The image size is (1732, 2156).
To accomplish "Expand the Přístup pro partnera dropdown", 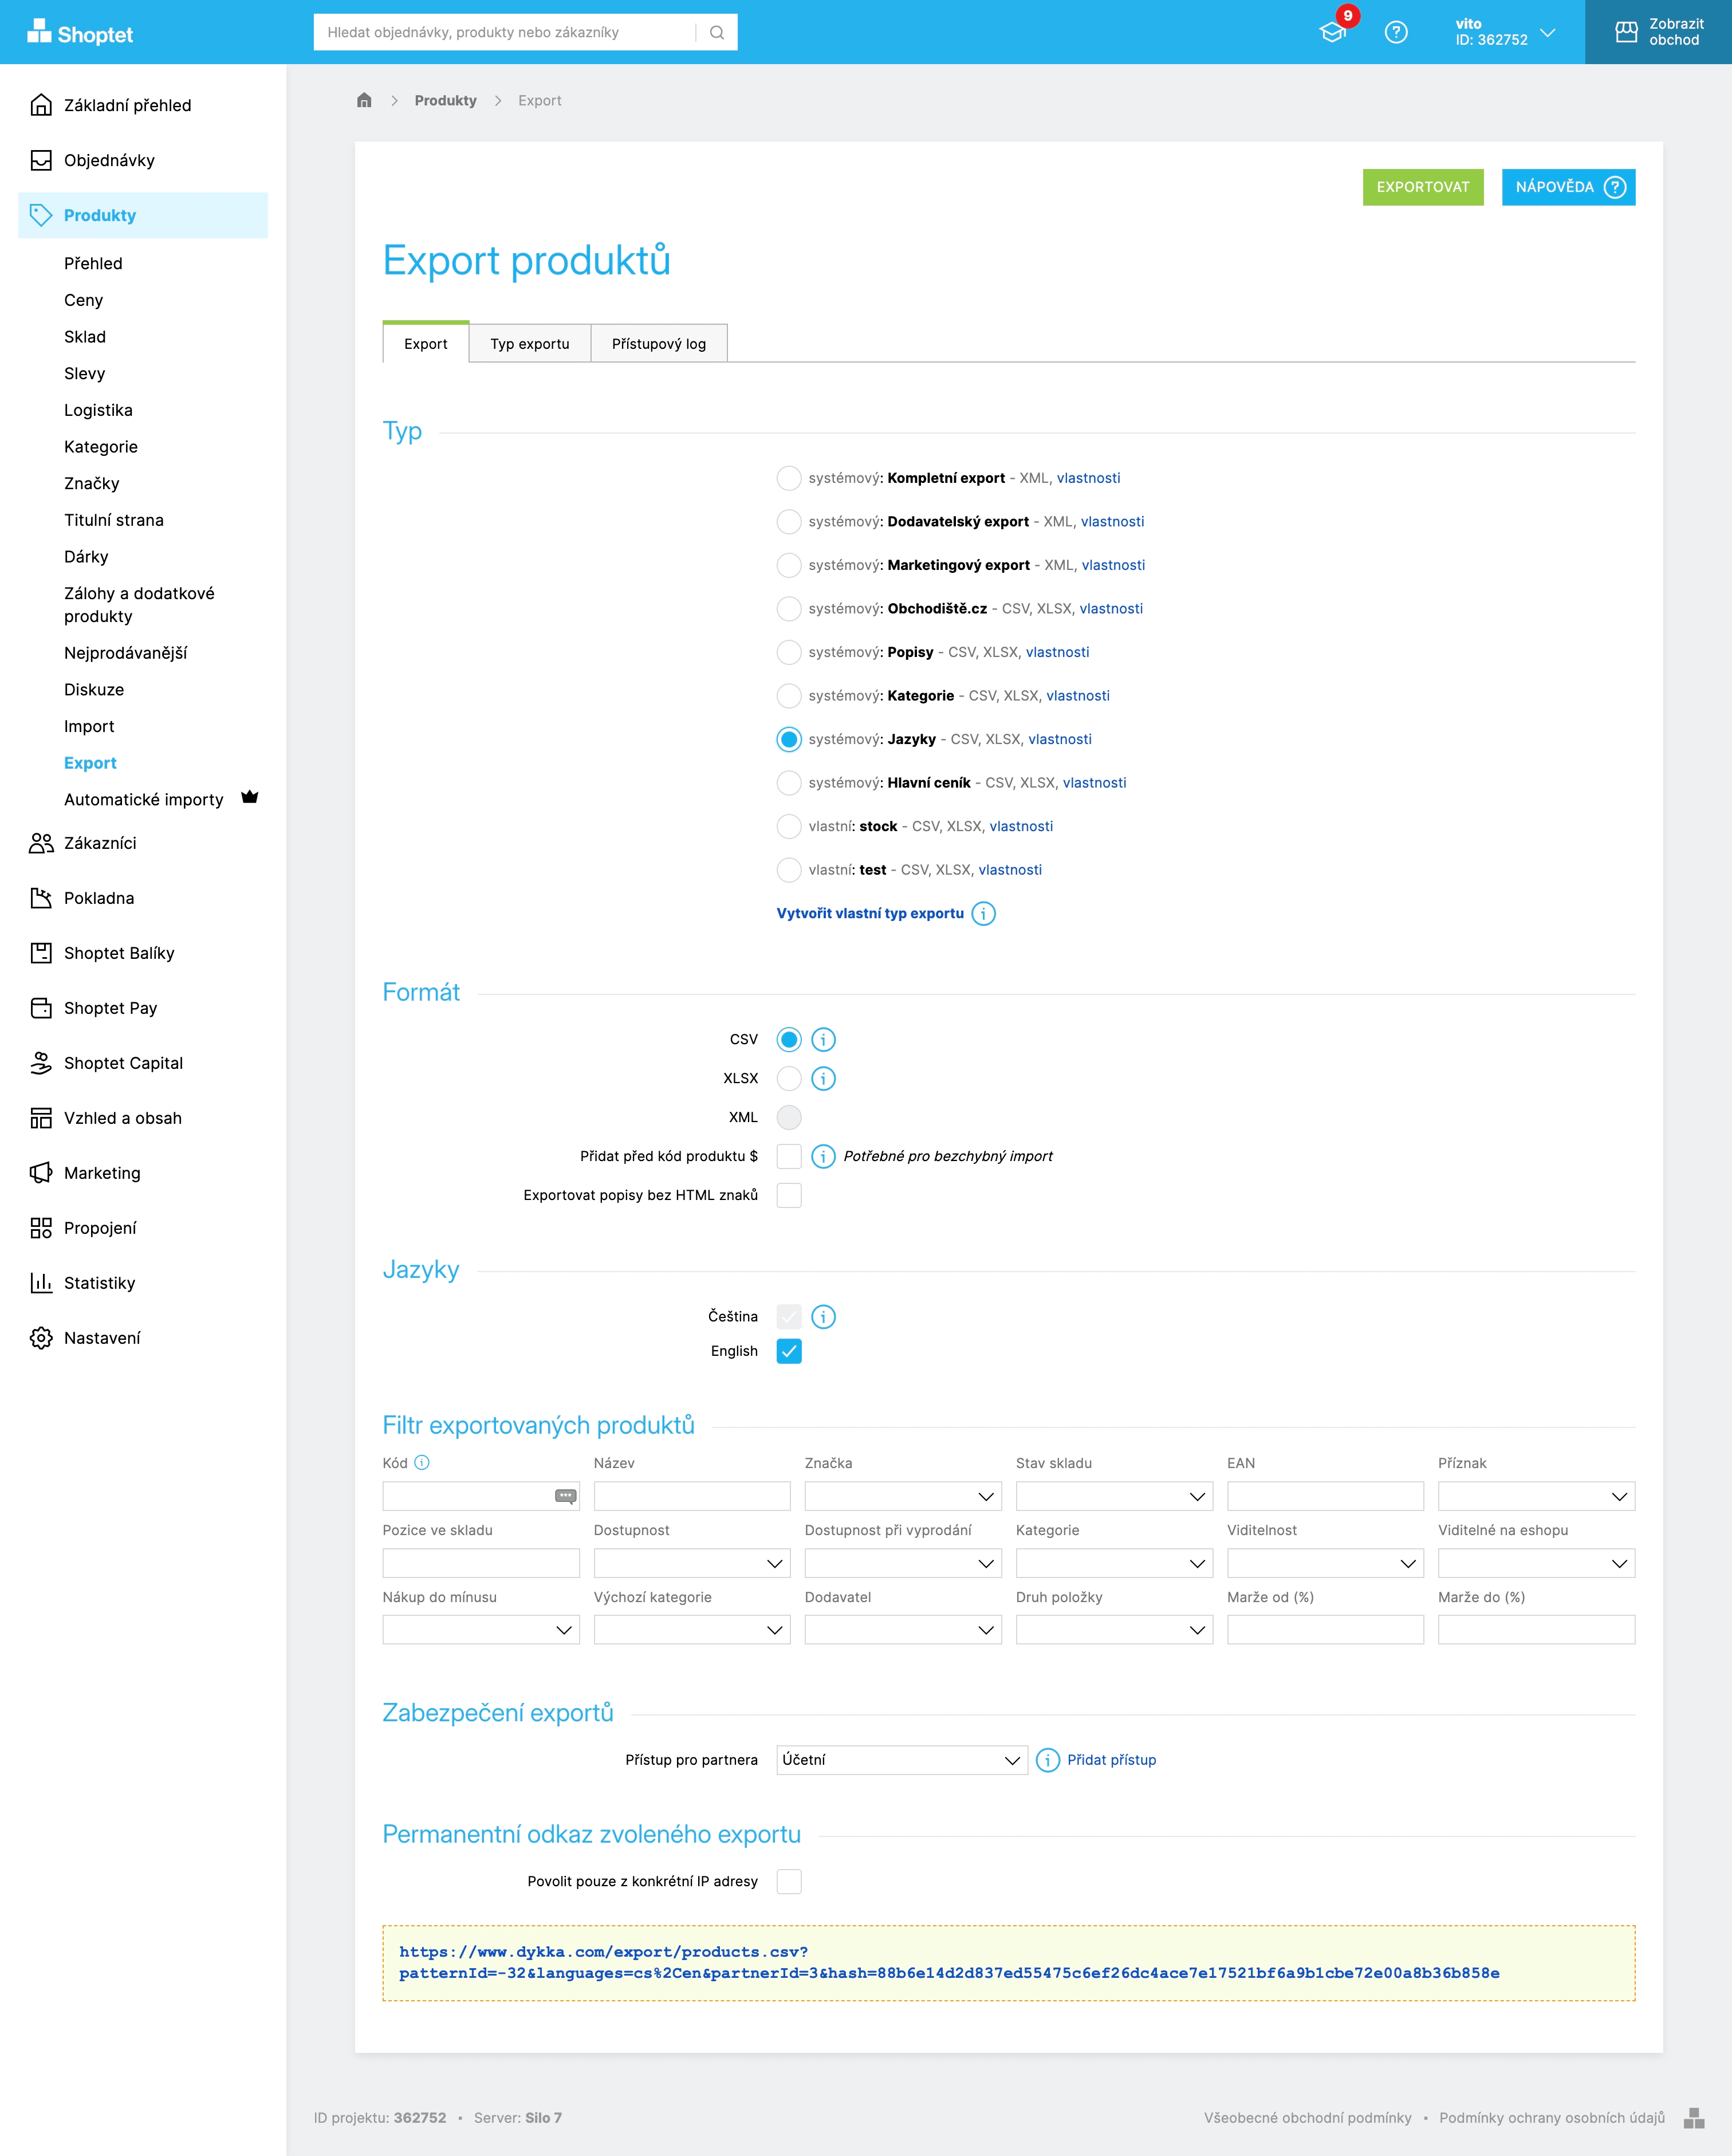I will (x=901, y=1760).
